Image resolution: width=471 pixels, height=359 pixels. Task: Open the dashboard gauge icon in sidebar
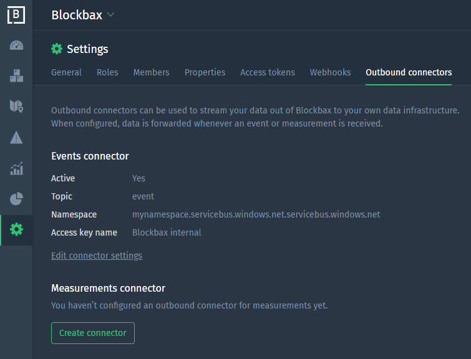[x=16, y=45]
